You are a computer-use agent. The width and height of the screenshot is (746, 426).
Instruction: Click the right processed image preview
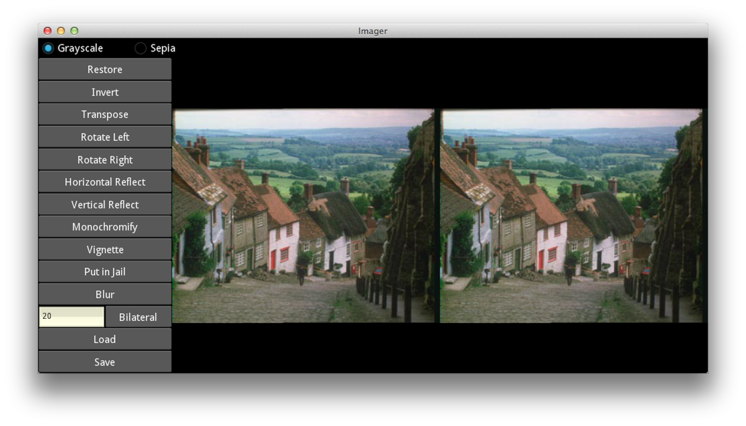(571, 216)
